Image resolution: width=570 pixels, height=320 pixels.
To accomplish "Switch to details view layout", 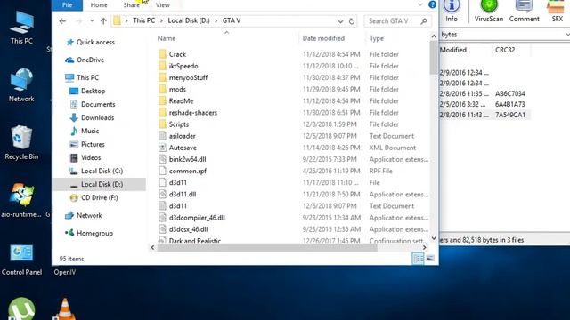I will tap(418, 259).
